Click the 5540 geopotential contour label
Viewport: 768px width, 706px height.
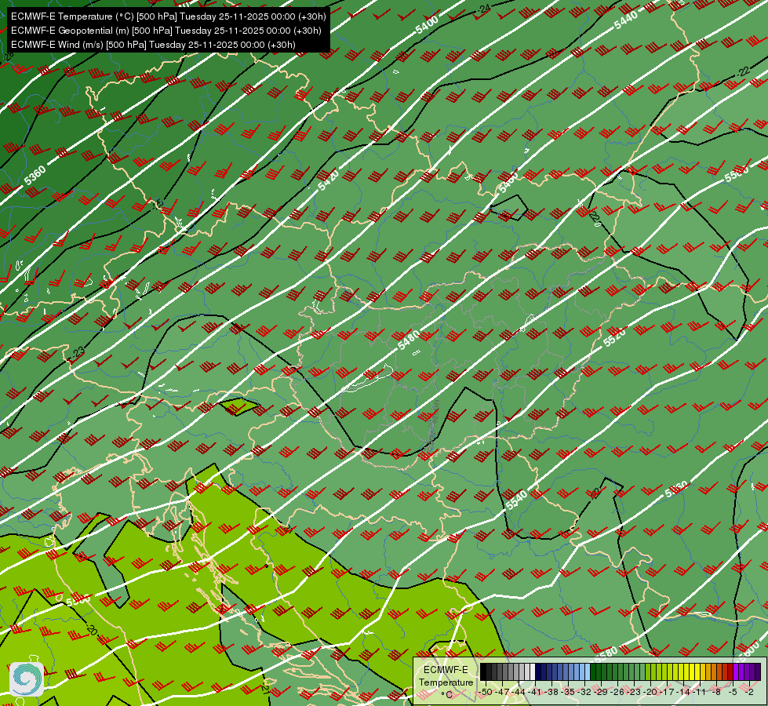[x=517, y=500]
